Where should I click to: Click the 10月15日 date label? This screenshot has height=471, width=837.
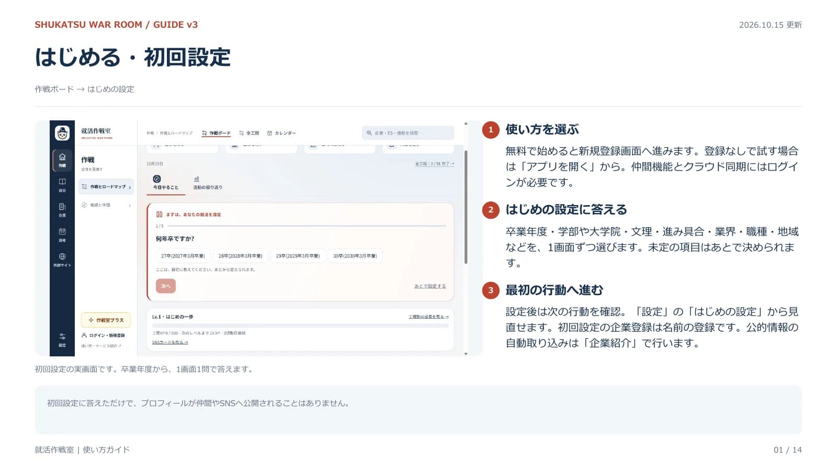coord(155,164)
